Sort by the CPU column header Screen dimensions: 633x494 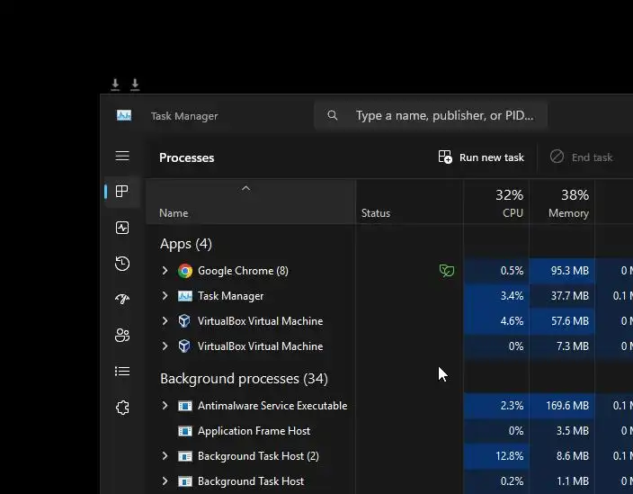496,202
